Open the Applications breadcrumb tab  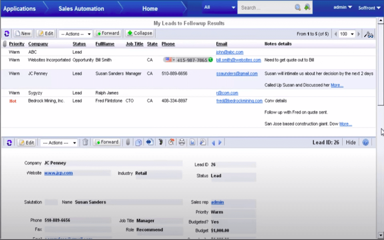19,8
